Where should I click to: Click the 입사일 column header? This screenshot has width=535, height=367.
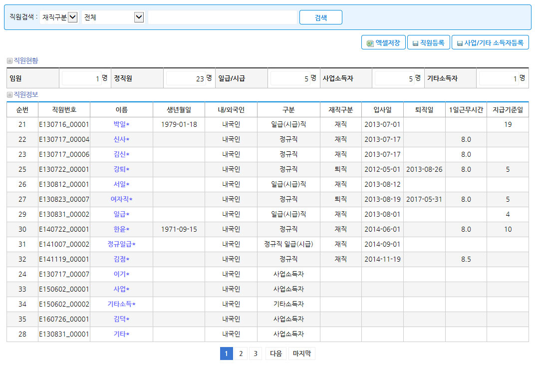point(382,110)
